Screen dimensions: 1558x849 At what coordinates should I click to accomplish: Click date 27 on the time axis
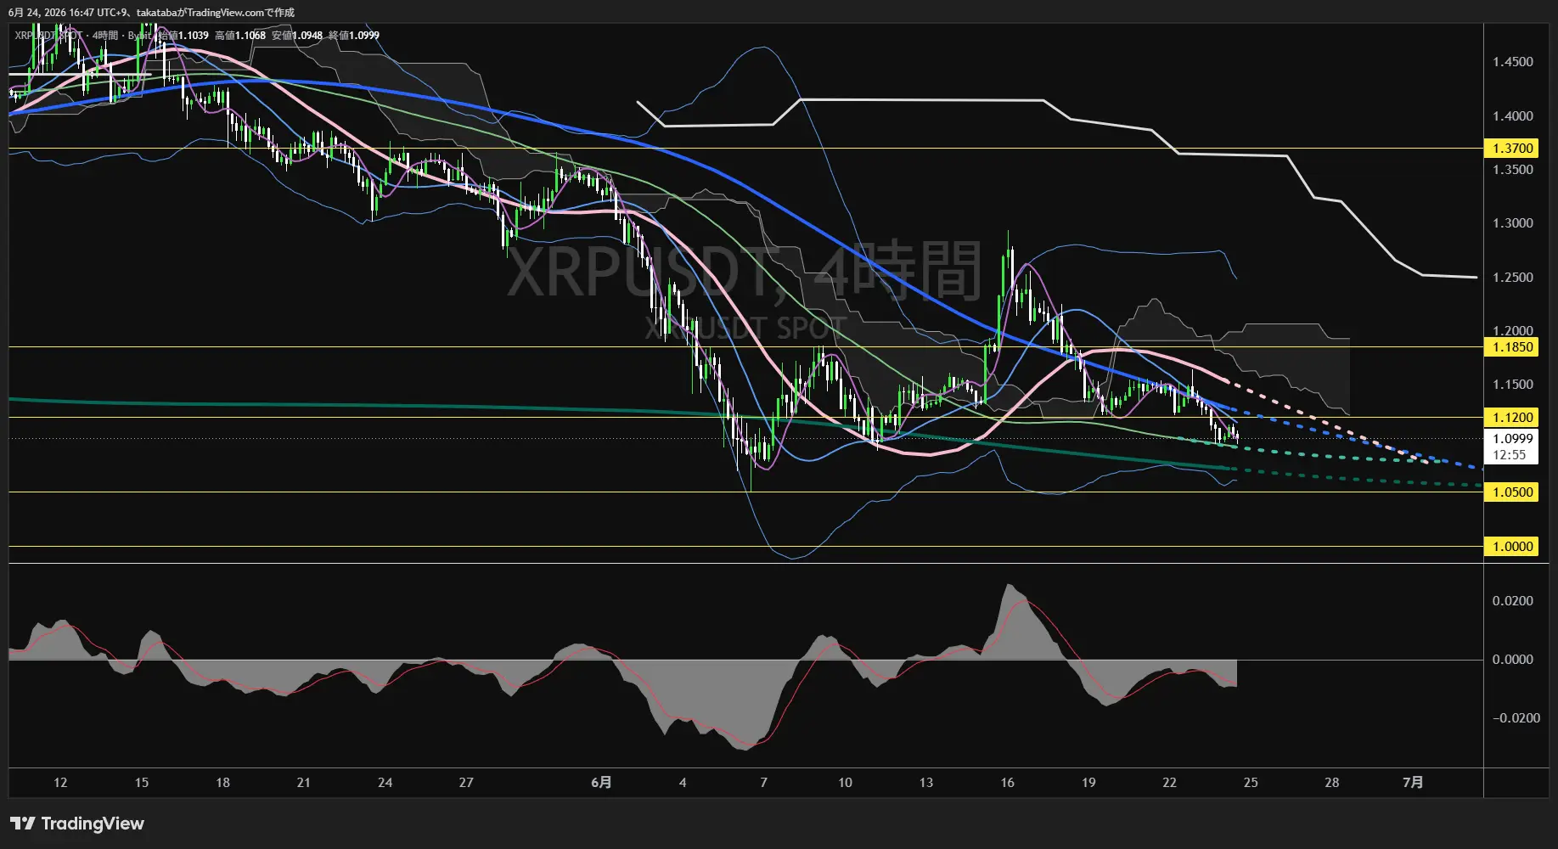(466, 783)
